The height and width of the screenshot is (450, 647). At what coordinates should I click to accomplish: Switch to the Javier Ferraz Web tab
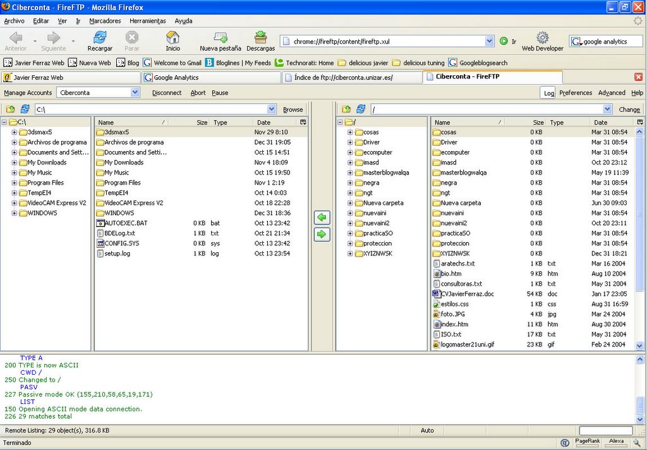[x=71, y=77]
